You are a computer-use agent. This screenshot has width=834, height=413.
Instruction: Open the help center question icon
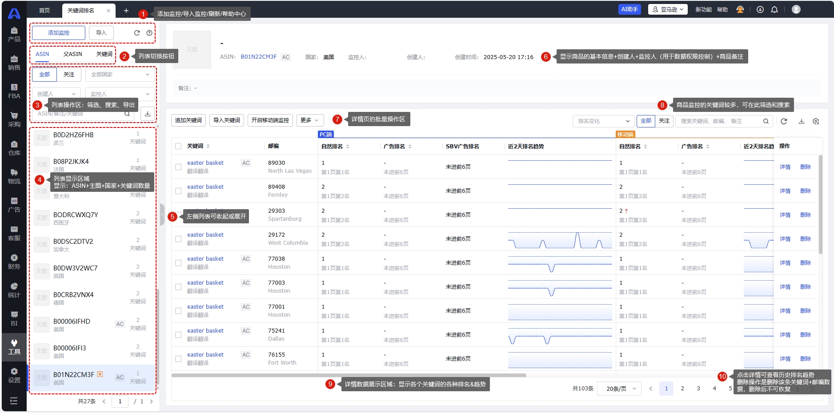(149, 33)
